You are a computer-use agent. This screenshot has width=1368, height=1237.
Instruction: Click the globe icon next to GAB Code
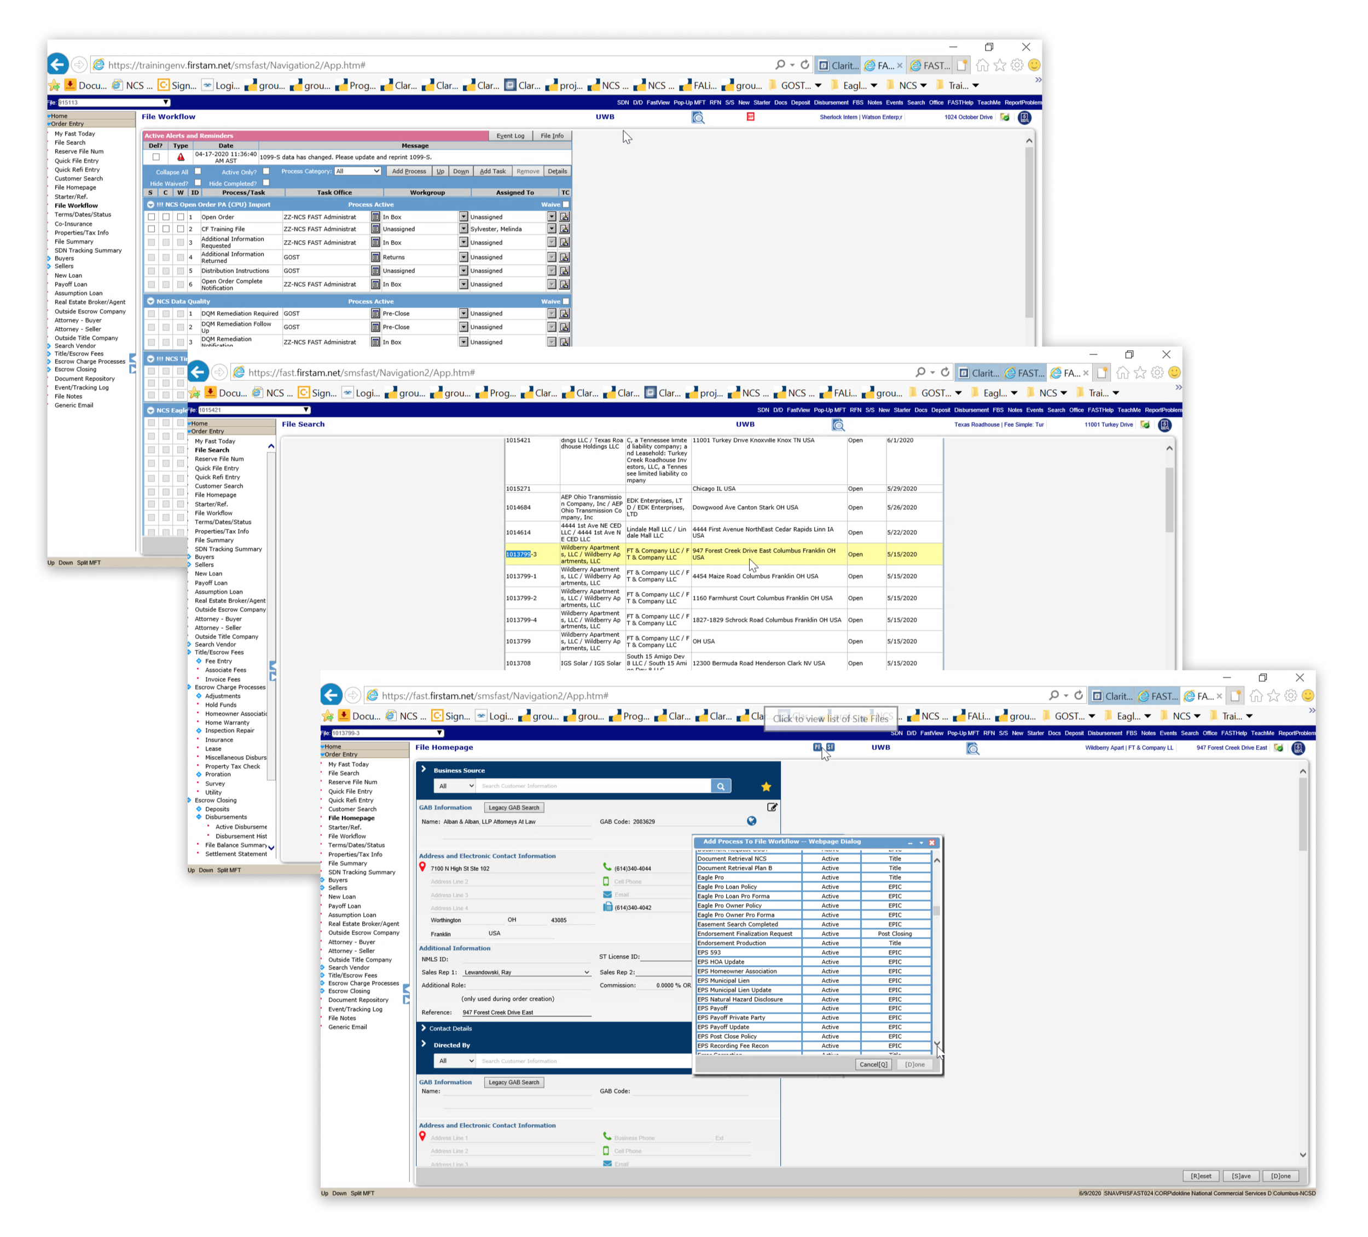[x=751, y=821]
